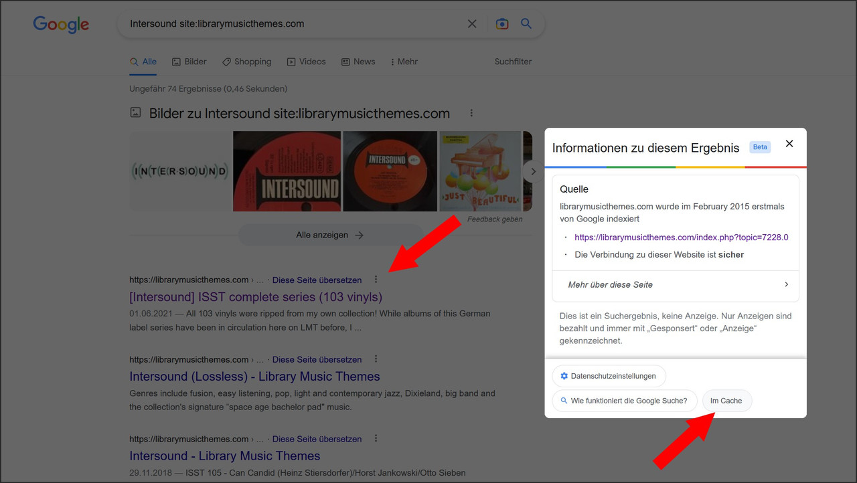
Task: Open search by image camera icon
Action: click(x=502, y=24)
